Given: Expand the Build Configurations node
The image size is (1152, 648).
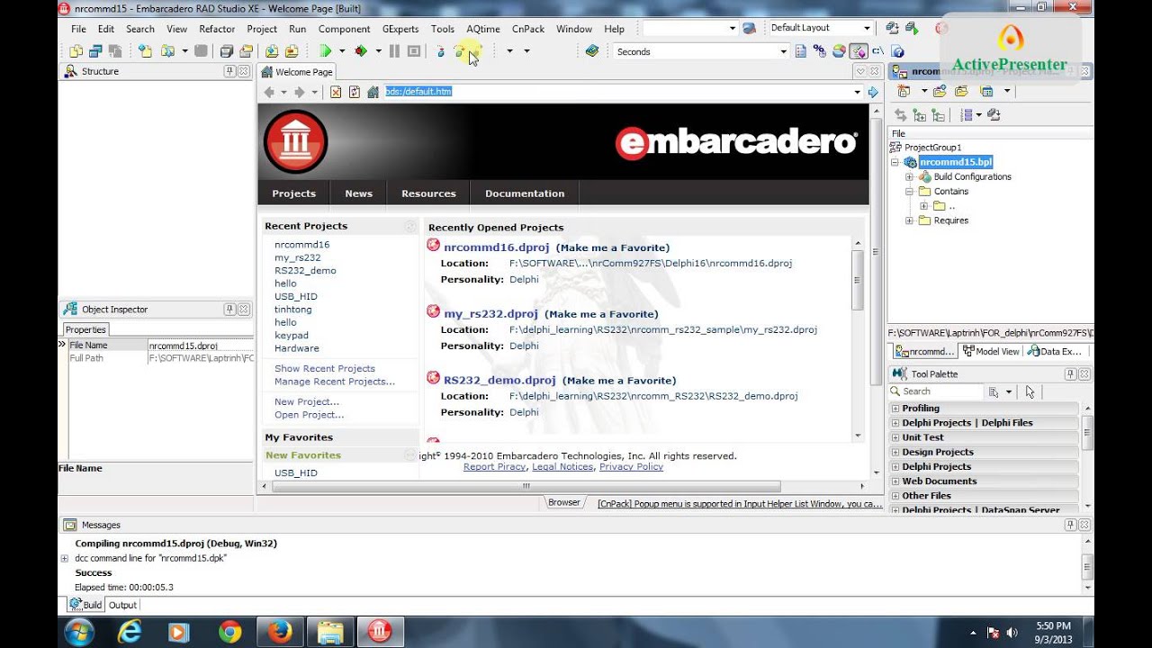Looking at the screenshot, I should click(909, 177).
